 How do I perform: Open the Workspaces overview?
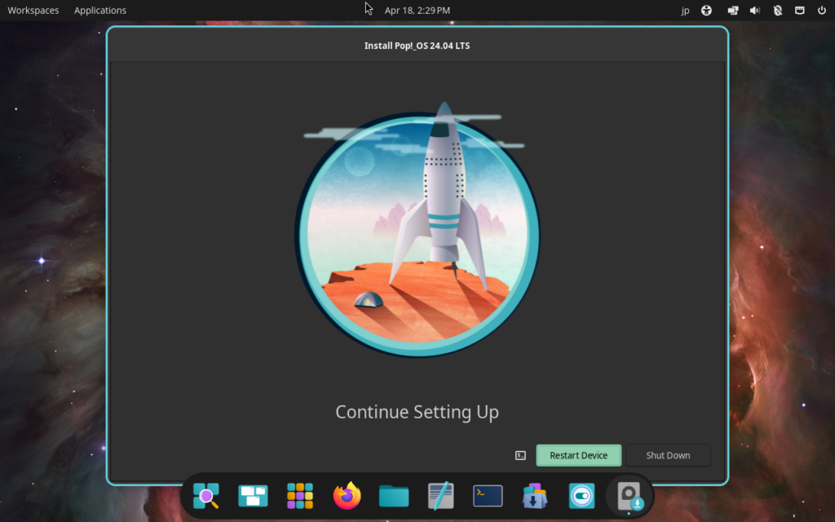tap(33, 11)
